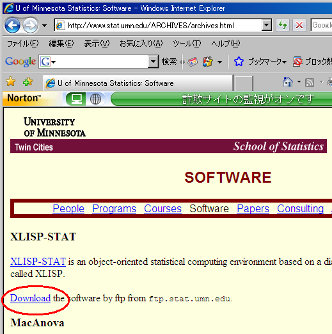Click the IE icon on the page tab
332x334 pixels.
click(x=51, y=83)
